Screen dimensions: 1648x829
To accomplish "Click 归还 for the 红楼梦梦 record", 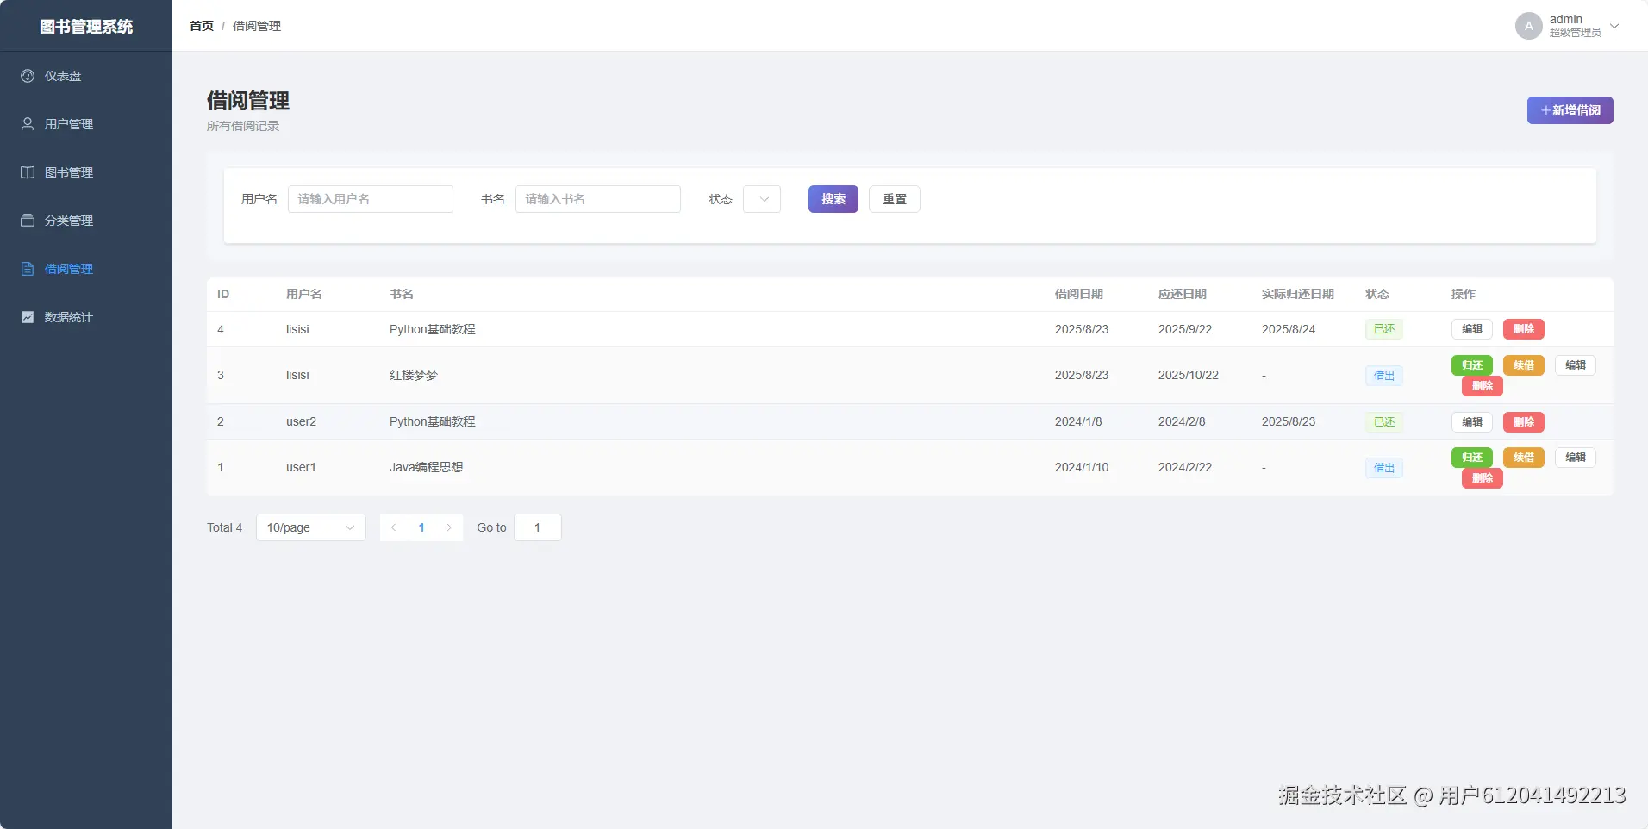I will [x=1472, y=365].
